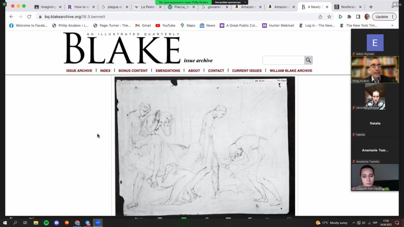The height and width of the screenshot is (227, 404).
Task: Show more bookmarks chevron
Action: [x=392, y=26]
